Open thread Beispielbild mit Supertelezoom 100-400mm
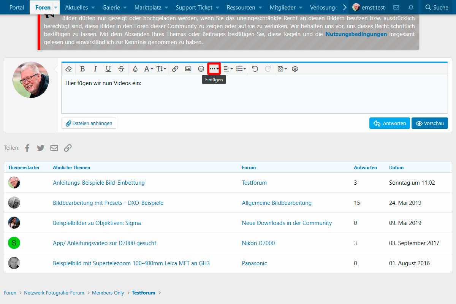The width and height of the screenshot is (456, 304). (x=131, y=263)
